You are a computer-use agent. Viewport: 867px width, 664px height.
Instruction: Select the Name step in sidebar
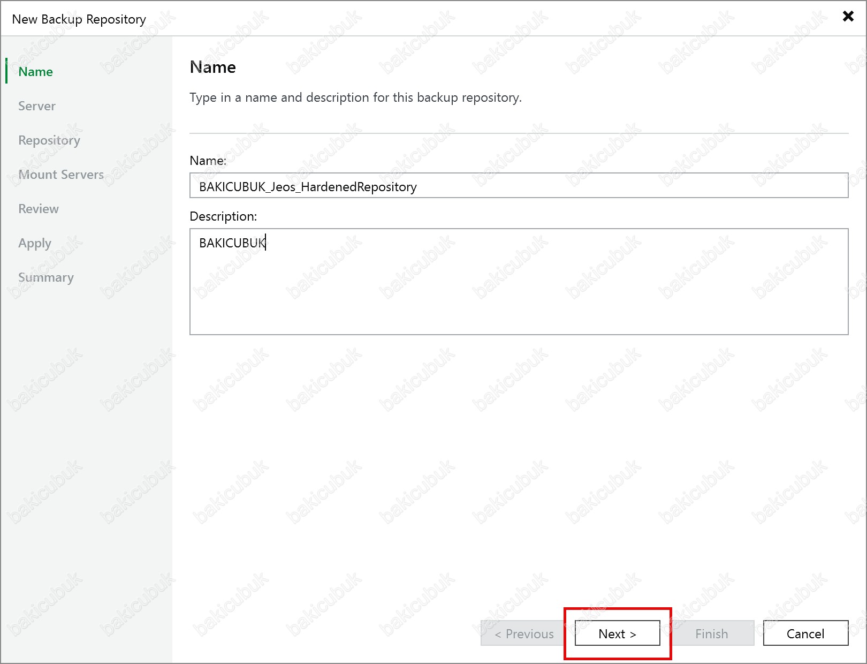tap(35, 72)
